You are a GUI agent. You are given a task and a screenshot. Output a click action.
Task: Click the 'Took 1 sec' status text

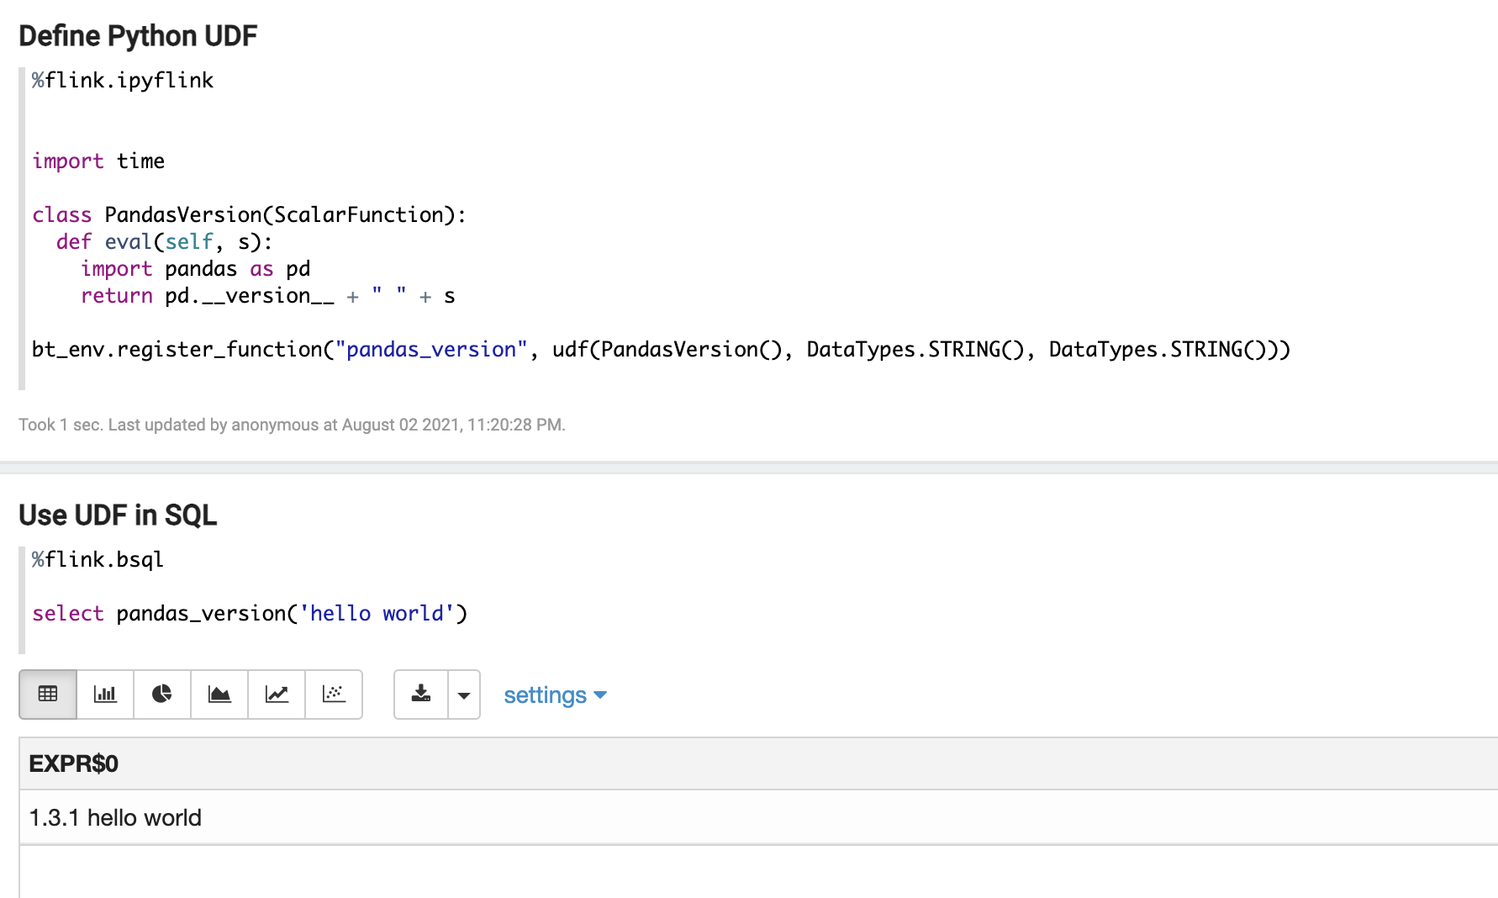[x=292, y=425]
